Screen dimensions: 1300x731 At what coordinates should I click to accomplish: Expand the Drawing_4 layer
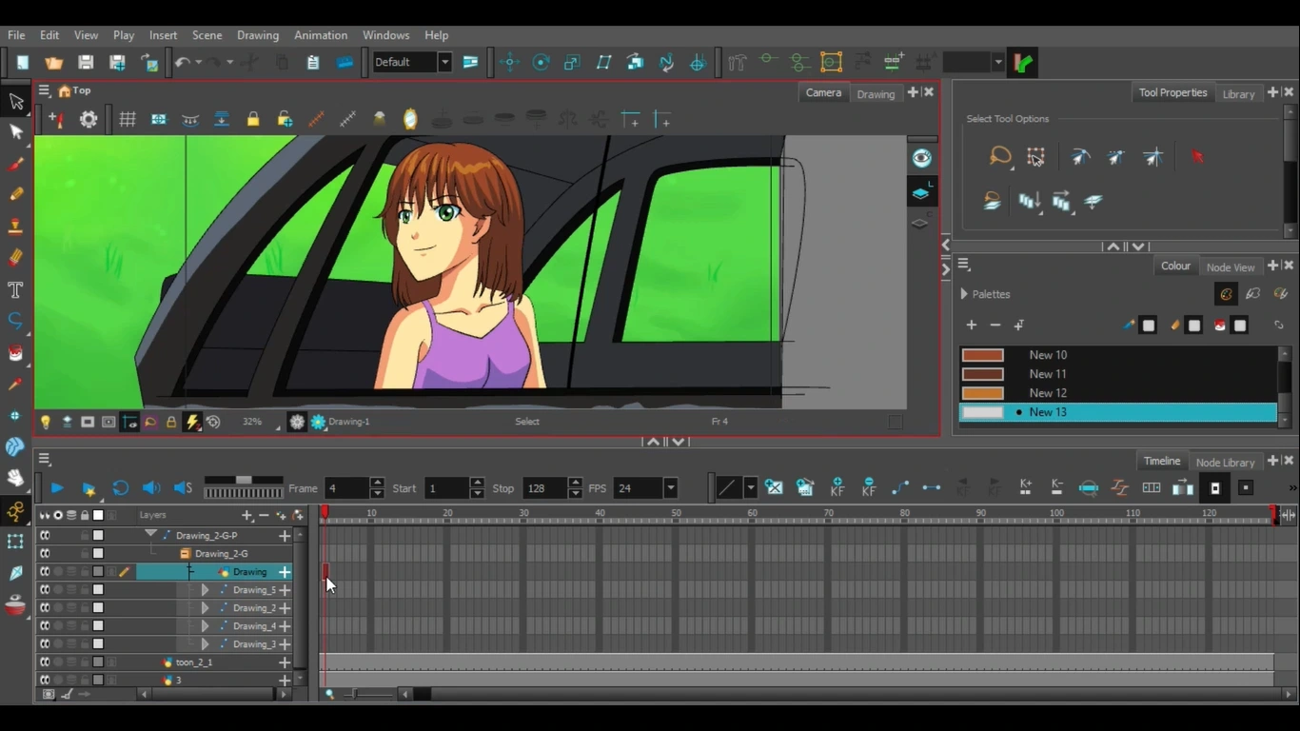click(x=205, y=626)
